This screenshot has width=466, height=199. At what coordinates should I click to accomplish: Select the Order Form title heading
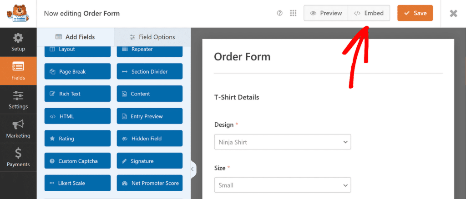click(x=242, y=57)
